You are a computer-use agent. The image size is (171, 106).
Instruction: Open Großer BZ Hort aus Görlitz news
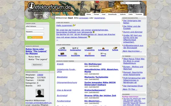click(x=133, y=39)
